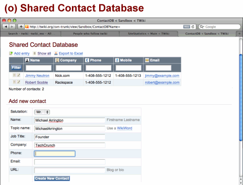
Task: Click the Name column header
Action: click(x=38, y=60)
